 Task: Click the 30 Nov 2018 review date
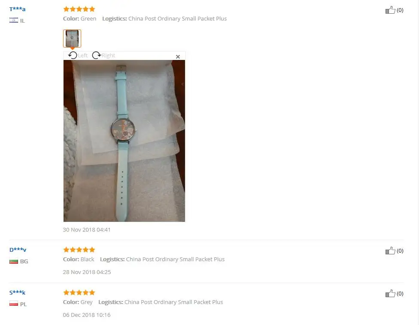pyautogui.click(x=87, y=230)
